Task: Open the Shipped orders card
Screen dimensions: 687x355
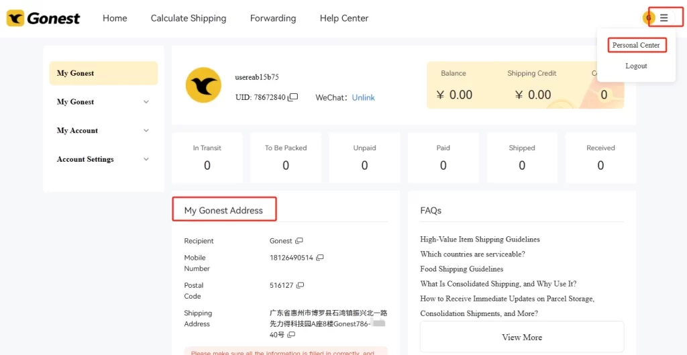Action: pos(522,158)
